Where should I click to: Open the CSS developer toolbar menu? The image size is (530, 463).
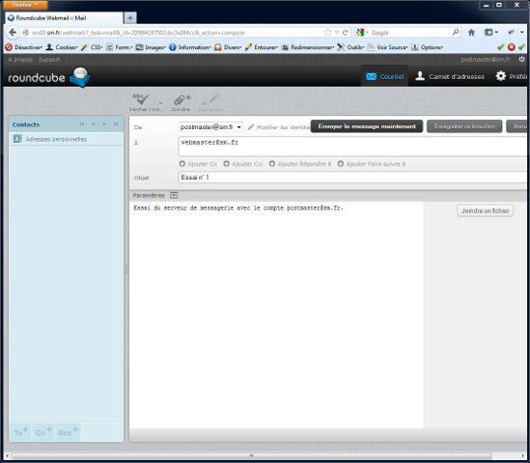pos(93,47)
